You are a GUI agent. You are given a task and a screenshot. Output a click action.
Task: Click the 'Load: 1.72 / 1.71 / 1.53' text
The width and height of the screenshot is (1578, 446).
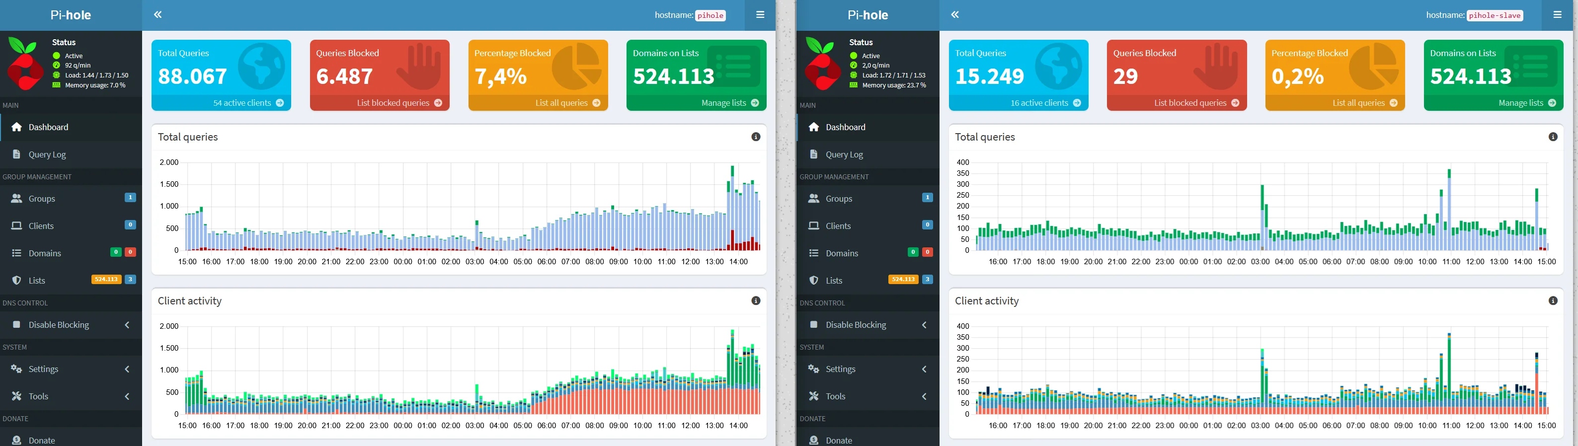click(894, 75)
